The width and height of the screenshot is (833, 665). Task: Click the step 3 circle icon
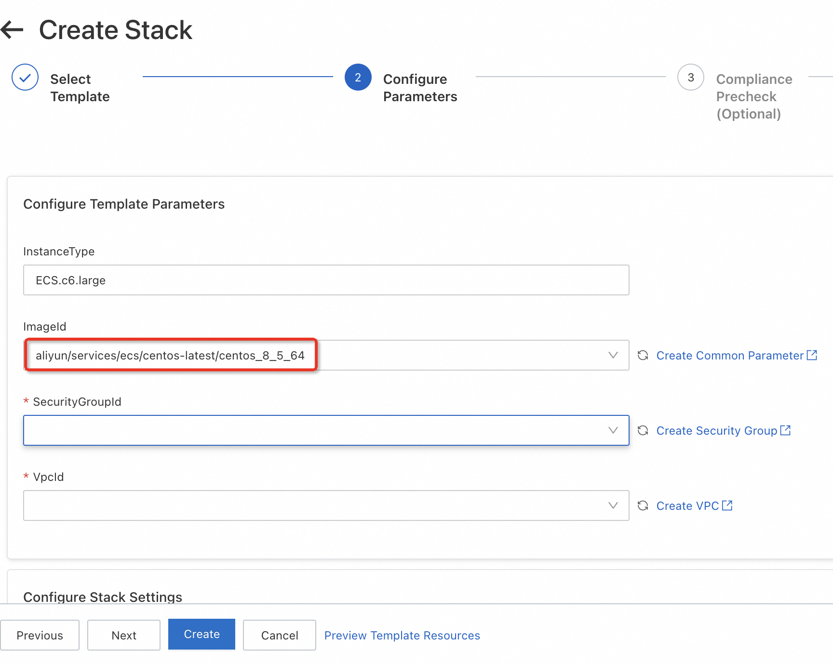[690, 77]
